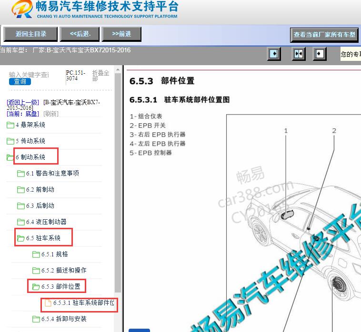Click the expand-right panel arrow icon
Screen dimensions: 361x332
pyautogui.click(x=274, y=54)
